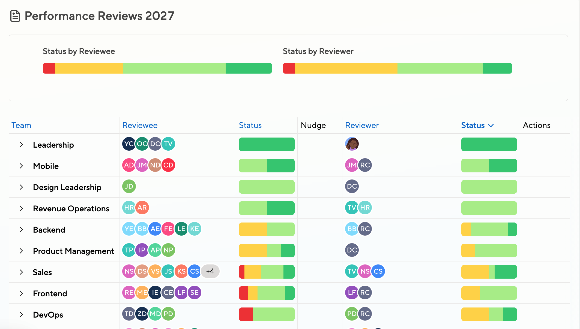
Task: Expand the Leadership team row
Action: pos(21,145)
